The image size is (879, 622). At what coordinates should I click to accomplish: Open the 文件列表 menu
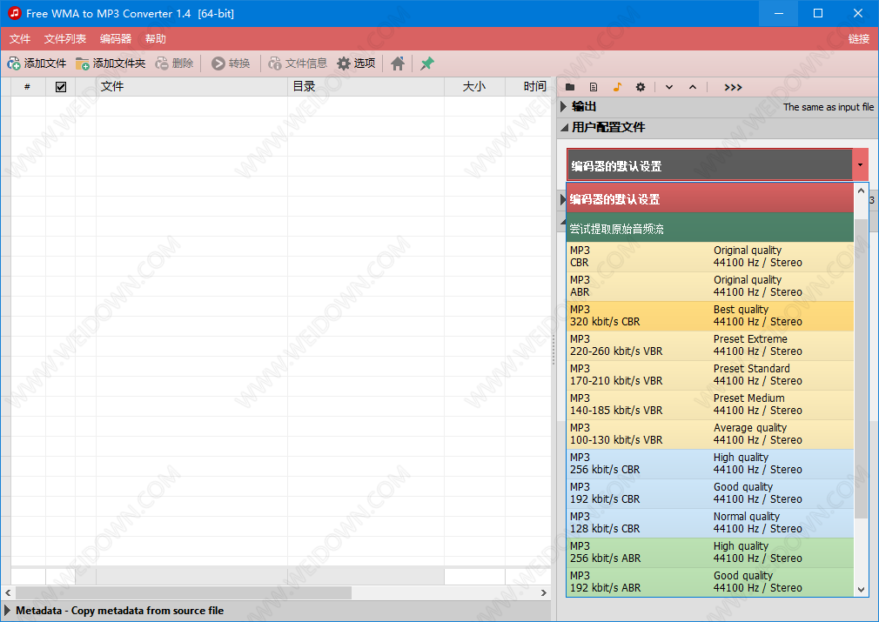point(65,38)
